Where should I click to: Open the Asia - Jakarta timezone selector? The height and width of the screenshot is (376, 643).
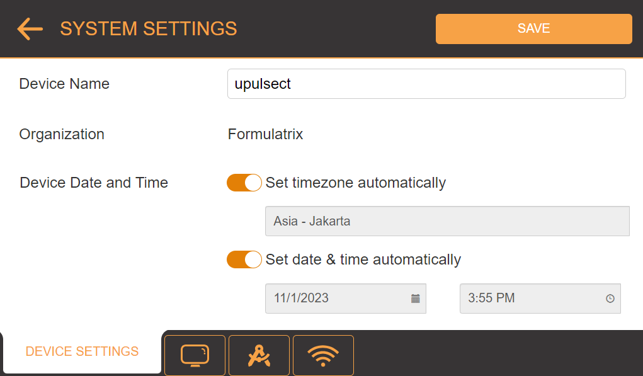(447, 221)
